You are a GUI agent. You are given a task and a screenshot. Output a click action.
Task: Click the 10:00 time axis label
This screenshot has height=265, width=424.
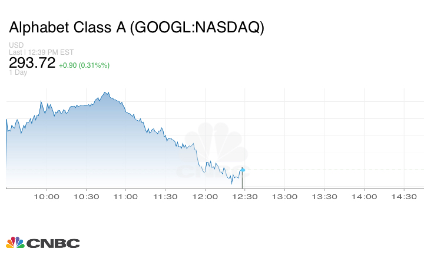click(46, 197)
